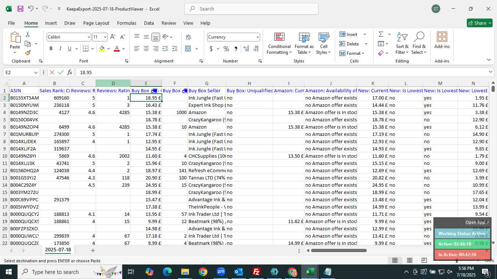This screenshot has height=279, width=497.
Task: Click the Wrap Text icon
Action: tap(188, 37)
